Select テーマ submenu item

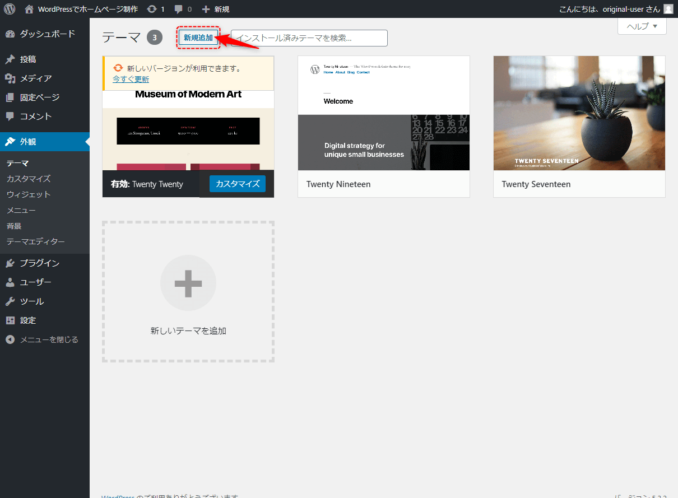click(17, 164)
